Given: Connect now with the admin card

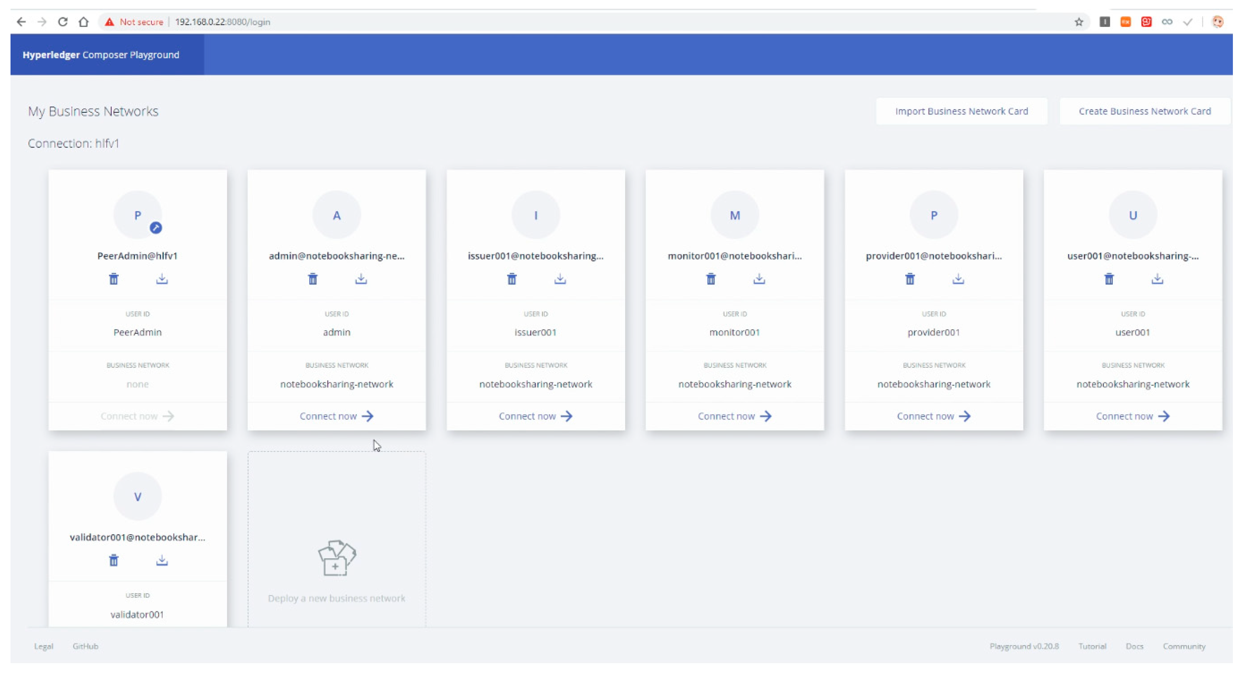Looking at the screenshot, I should [336, 416].
